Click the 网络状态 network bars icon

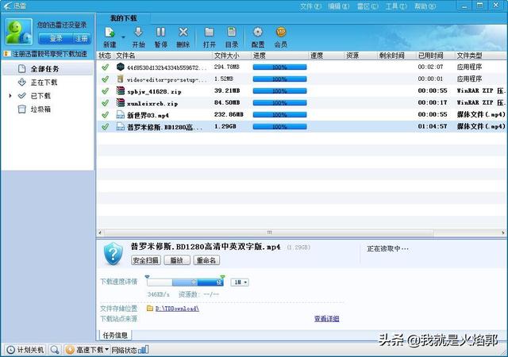[x=143, y=350]
